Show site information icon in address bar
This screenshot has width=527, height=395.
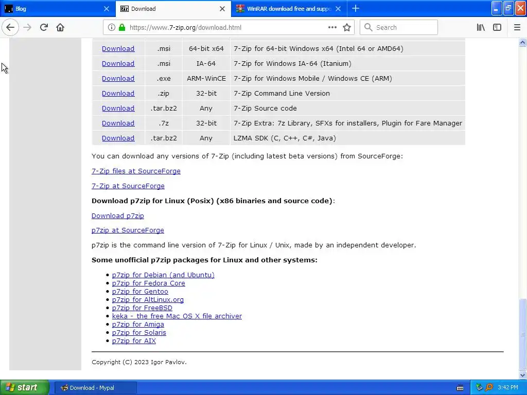(x=111, y=28)
